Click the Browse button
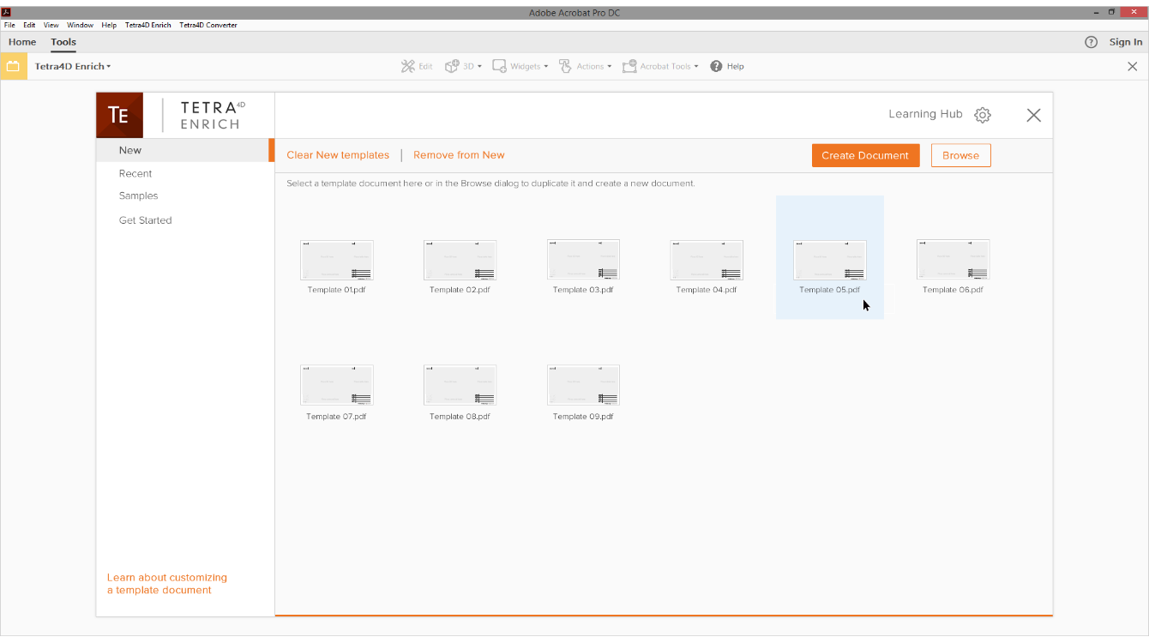Screen dimensions: 1149x643 pos(960,155)
